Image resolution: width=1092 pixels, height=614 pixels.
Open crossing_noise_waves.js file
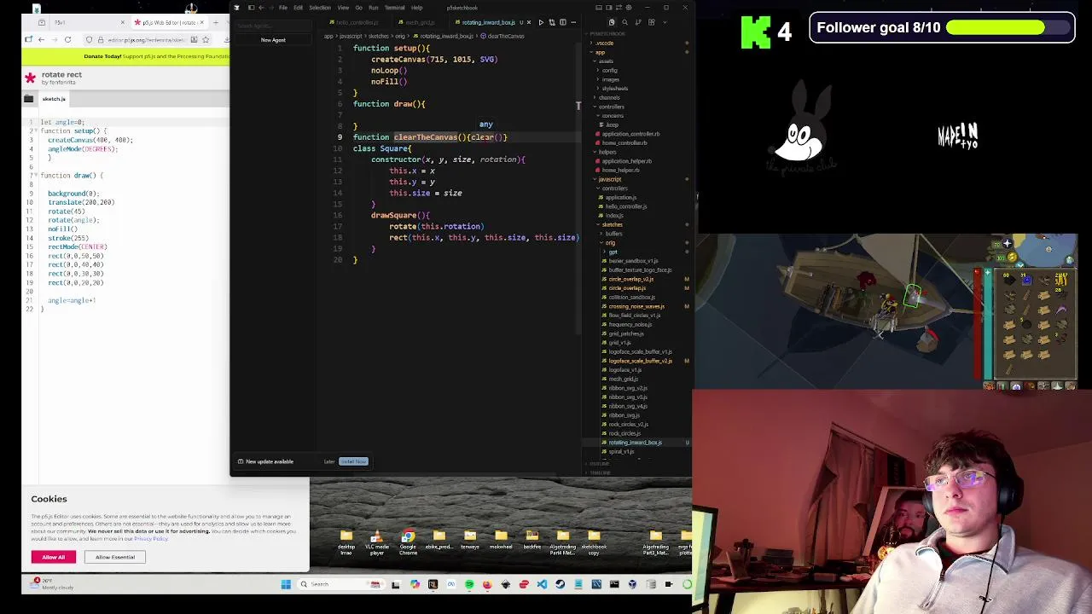pos(636,306)
